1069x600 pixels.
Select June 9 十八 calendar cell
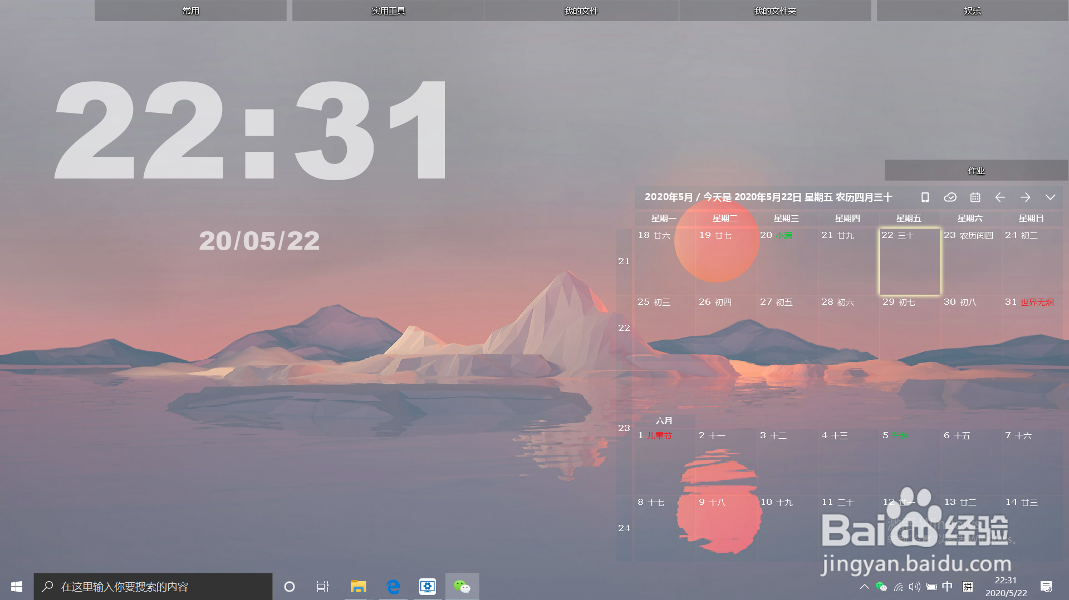pos(726,528)
